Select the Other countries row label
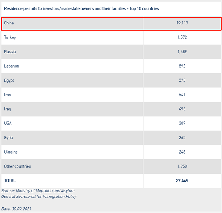 tap(17, 166)
